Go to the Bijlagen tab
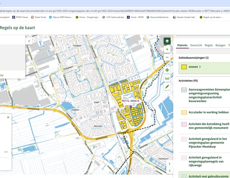Screen dimensions: 230x178 (x=220, y=45)
